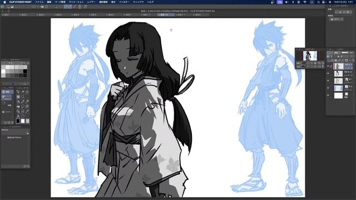Toggle Snap to Ruler in command bar
356x200 pixels.
[x=66, y=7]
